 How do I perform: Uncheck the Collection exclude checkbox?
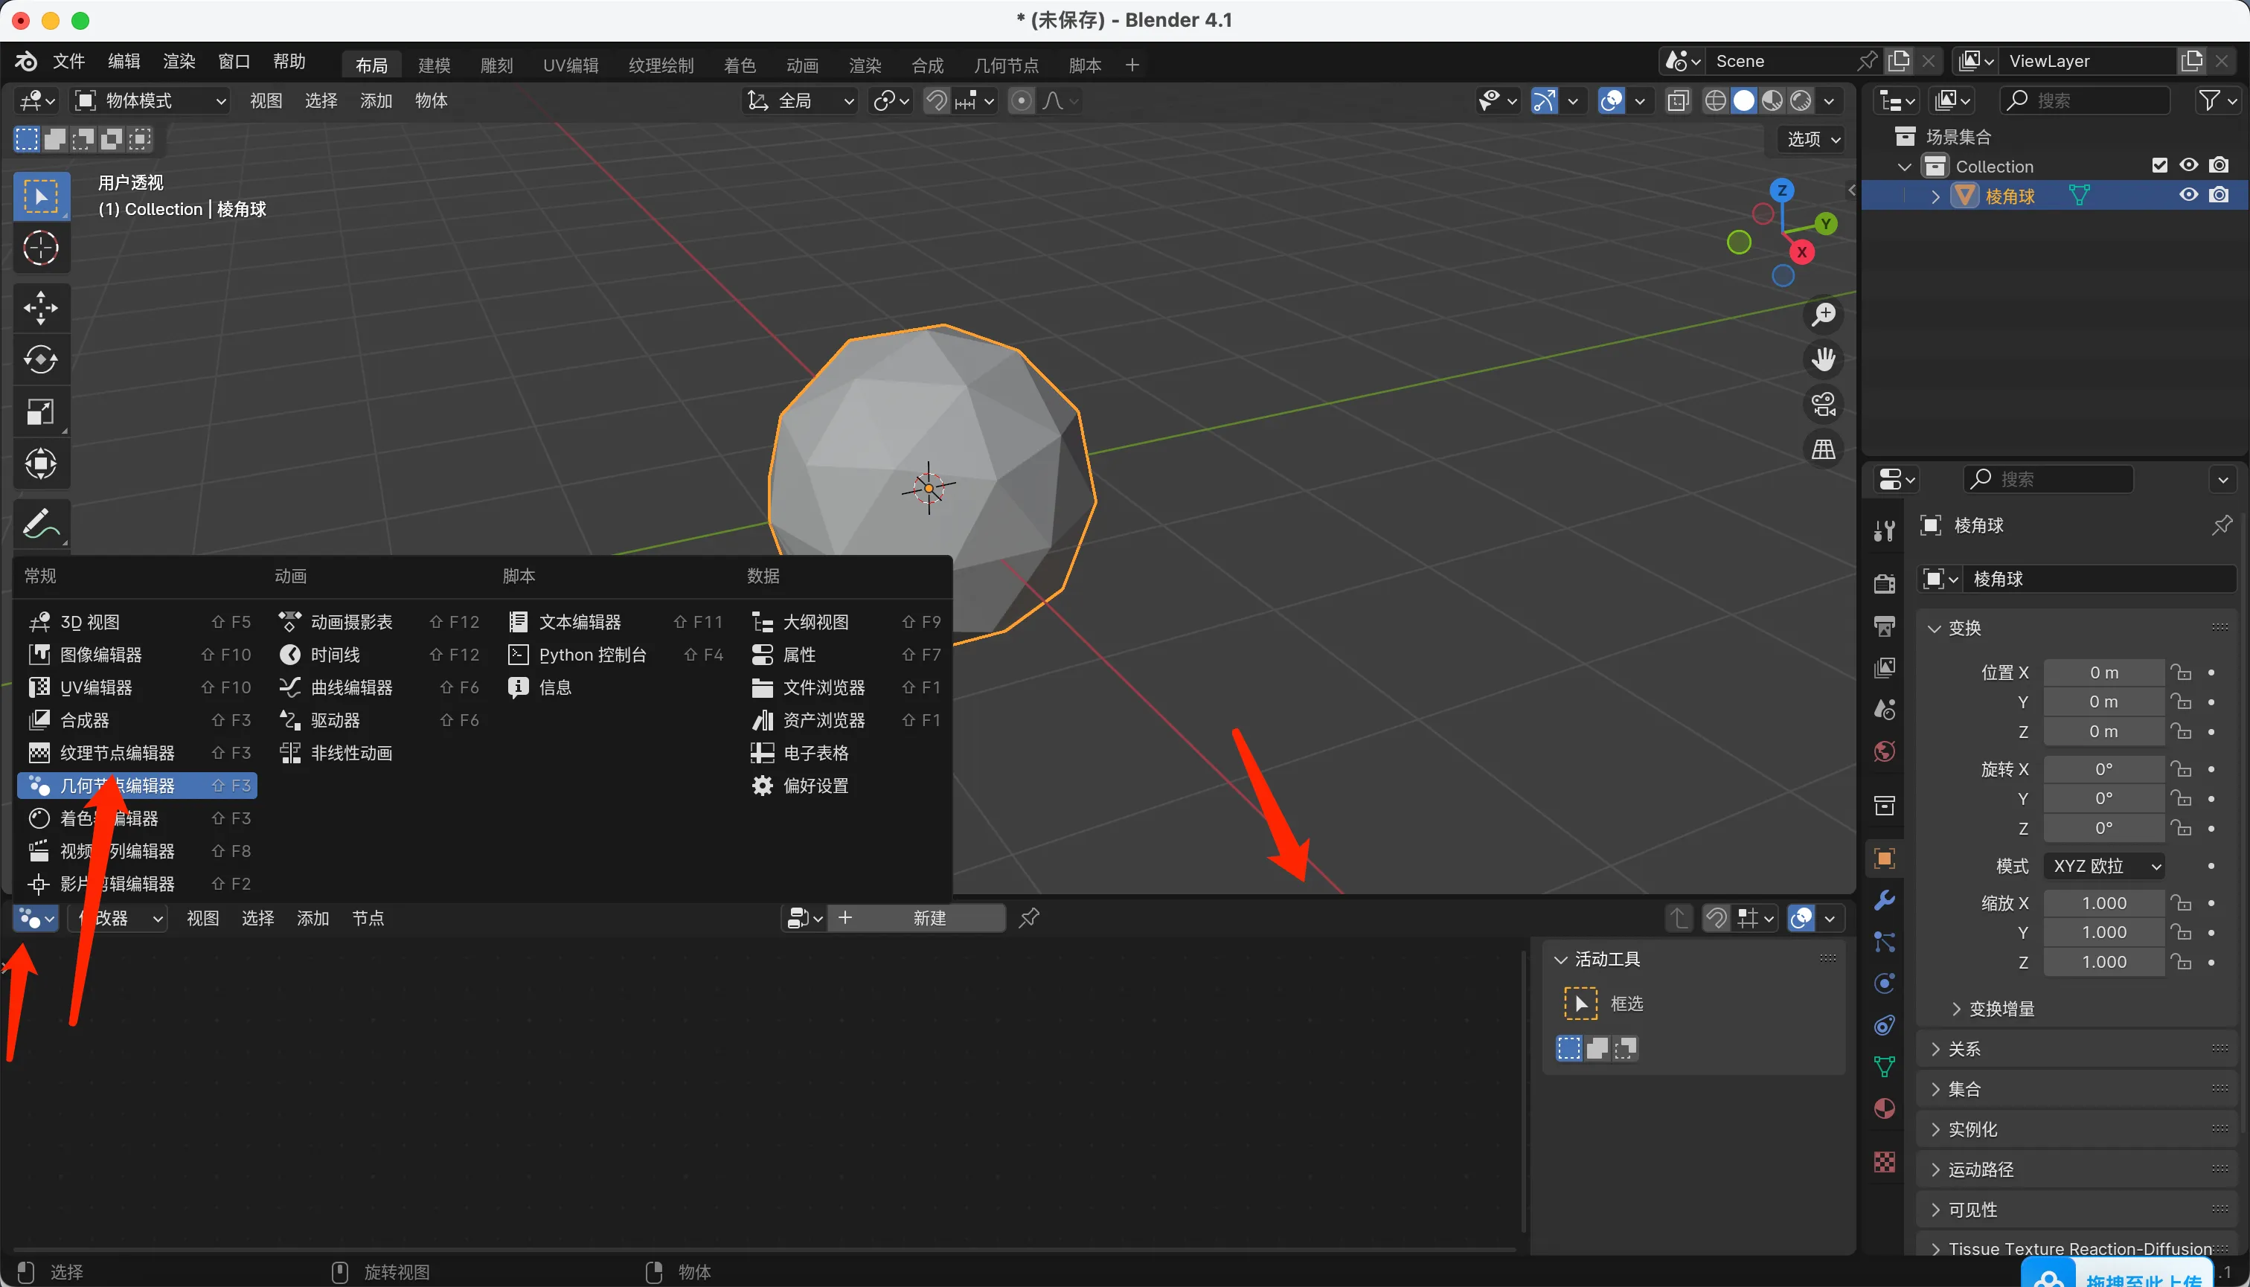2159,165
